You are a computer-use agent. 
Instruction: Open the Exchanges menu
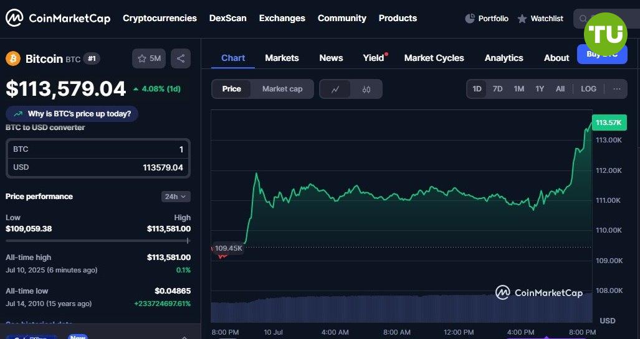282,18
